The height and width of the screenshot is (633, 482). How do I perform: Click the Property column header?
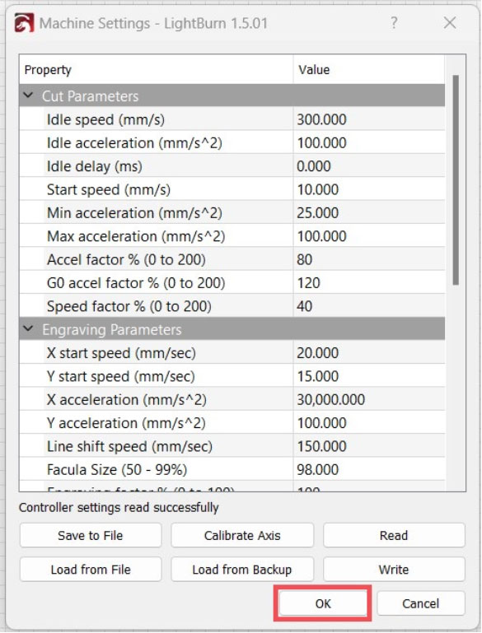[157, 69]
